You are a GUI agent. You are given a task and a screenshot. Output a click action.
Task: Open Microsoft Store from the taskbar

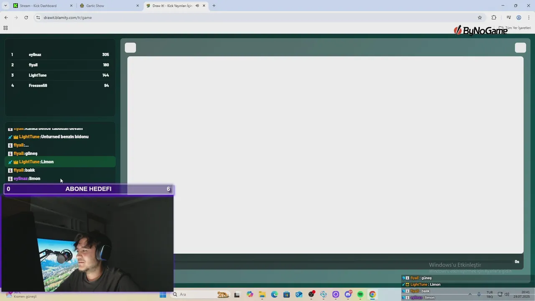[286, 294]
